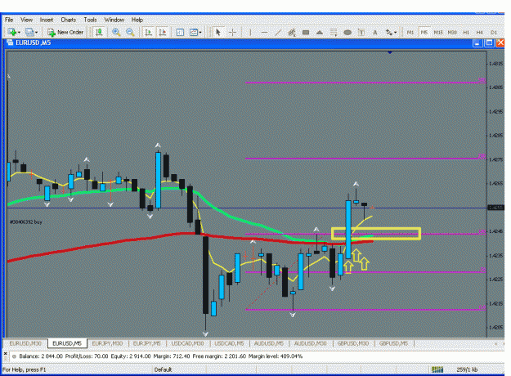Click the chart tabs scroll arrow
Viewport: 511px width, 376px height.
[496, 344]
